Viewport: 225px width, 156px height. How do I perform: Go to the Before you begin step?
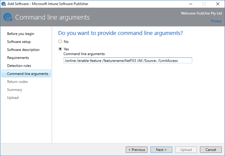21,34
